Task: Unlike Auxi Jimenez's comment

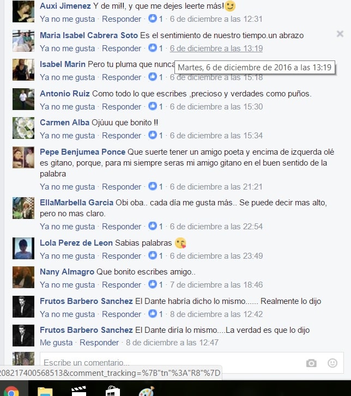Action: click(x=67, y=19)
